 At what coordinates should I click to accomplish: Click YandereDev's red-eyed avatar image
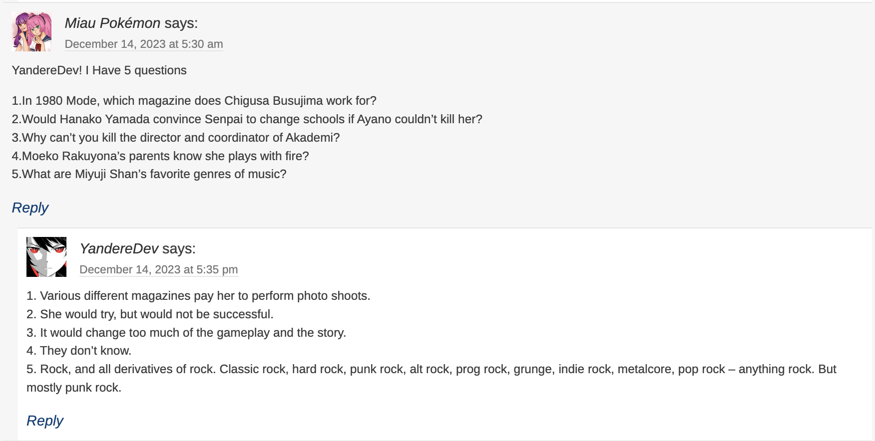coord(46,257)
